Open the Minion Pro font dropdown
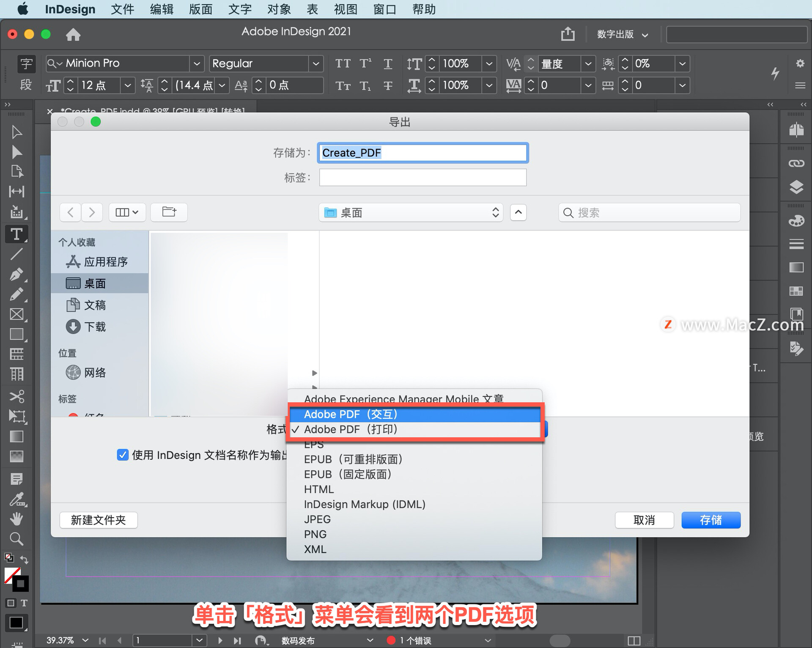Screen dimensions: 812x648 click(x=196, y=64)
